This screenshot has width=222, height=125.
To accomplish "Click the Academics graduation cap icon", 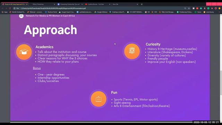I will [x=24, y=52].
